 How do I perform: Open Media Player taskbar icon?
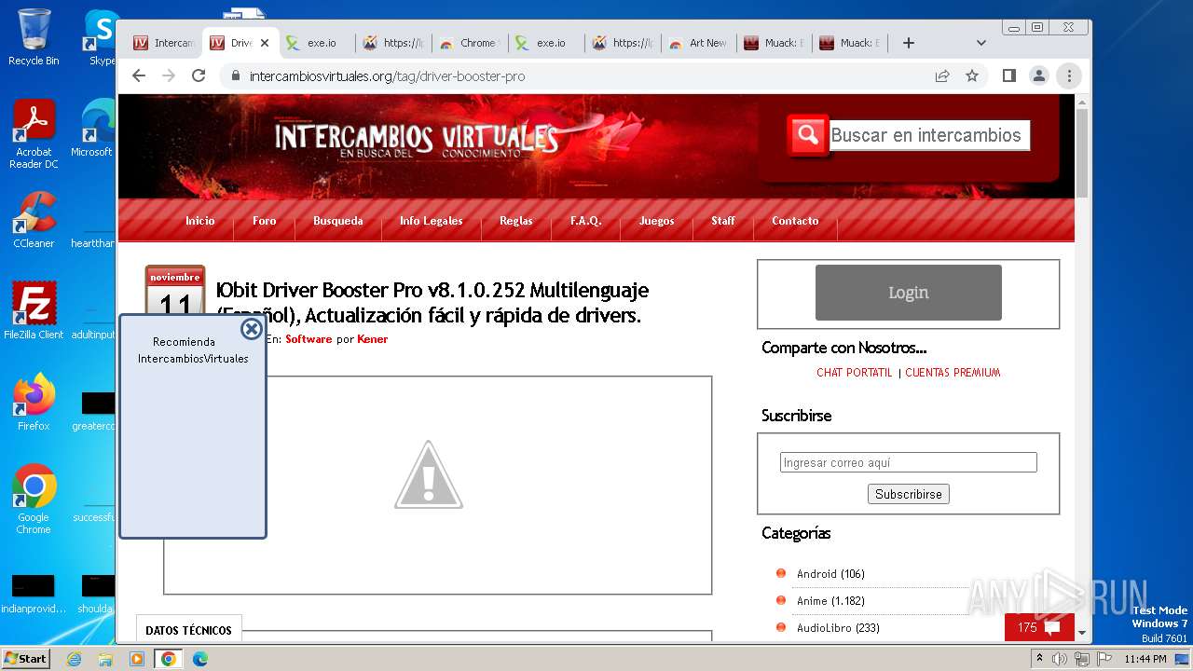[137, 659]
